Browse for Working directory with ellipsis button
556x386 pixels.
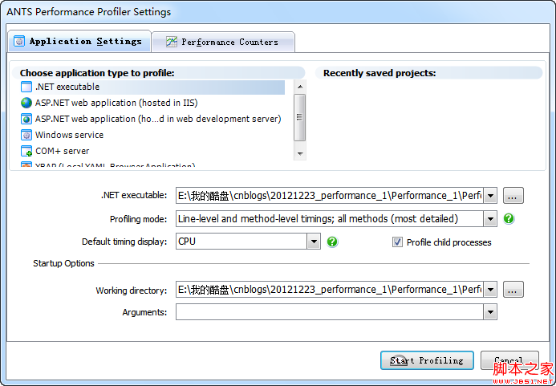click(x=513, y=290)
